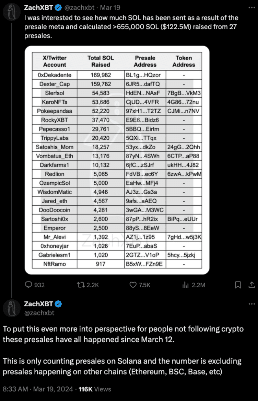This screenshot has width=258, height=401.
Task: Click the verified badge beside the second ZachXBT name
Action: 58,304
